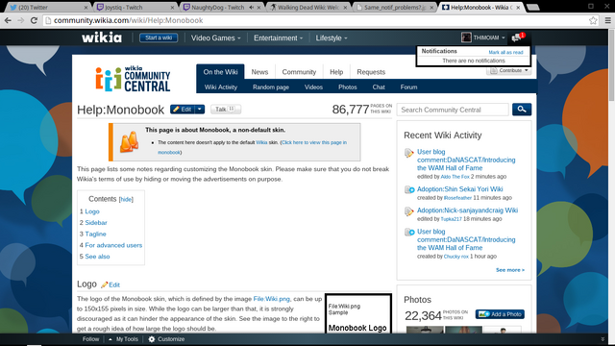Click Mark all as read
The image size is (615, 346).
(x=505, y=52)
